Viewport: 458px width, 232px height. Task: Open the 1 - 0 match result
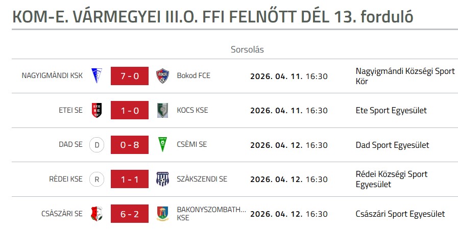130,110
